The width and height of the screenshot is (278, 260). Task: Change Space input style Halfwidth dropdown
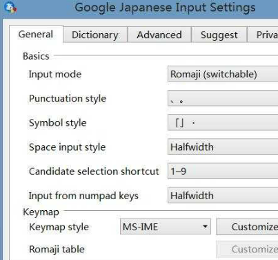[x=223, y=147]
